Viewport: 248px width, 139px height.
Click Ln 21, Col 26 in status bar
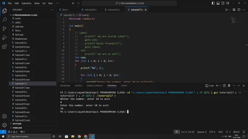click(188, 132)
